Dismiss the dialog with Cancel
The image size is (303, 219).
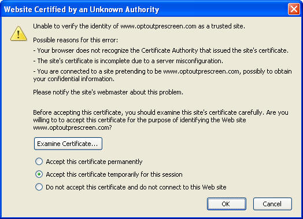(272, 204)
